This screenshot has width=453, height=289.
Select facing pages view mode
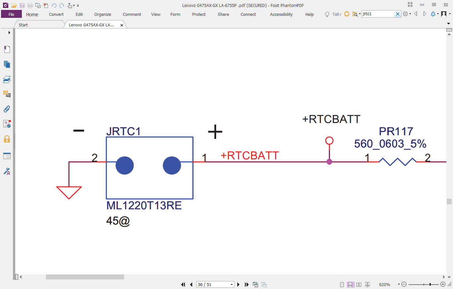click(x=359, y=284)
